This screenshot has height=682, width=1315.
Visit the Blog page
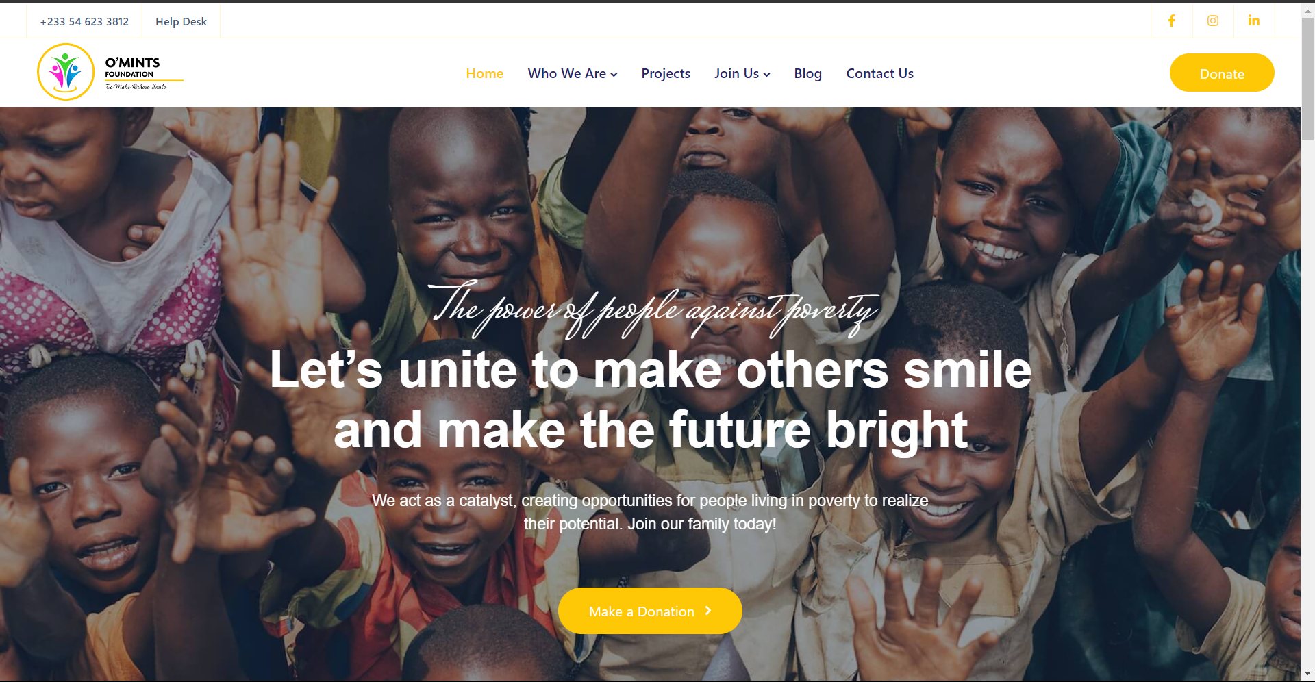point(807,73)
